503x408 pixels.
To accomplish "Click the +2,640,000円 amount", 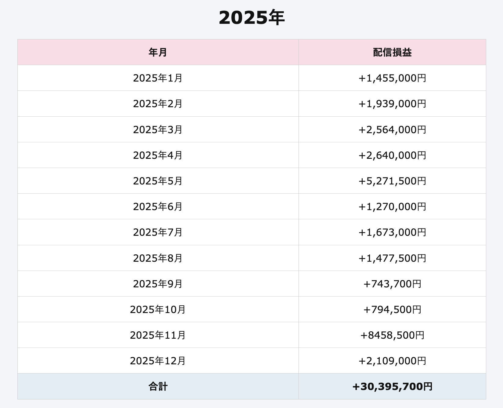I will point(392,155).
